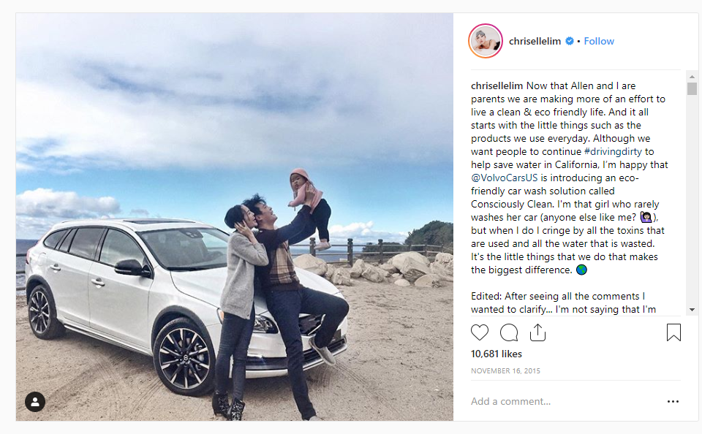702x434 pixels.
Task: Follow chrisellelim
Action: tap(599, 41)
